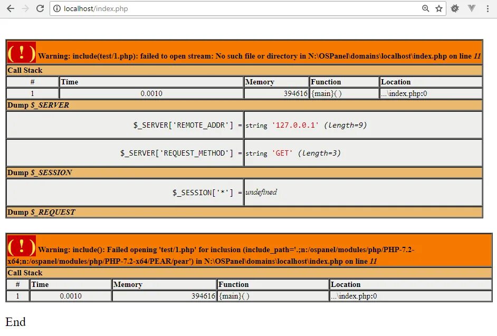The height and width of the screenshot is (336, 497).
Task: Open the V-shaped extension icon
Action: coord(472,8)
